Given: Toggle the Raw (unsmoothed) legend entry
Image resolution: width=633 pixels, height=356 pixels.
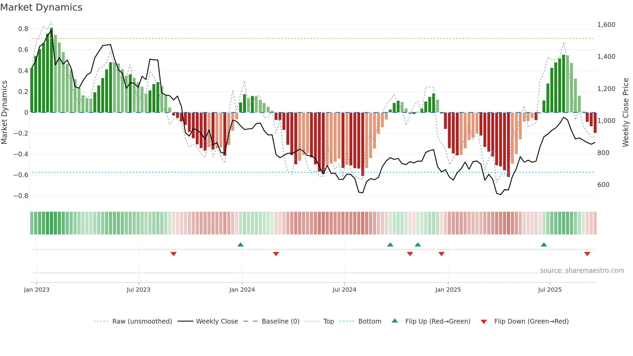Looking at the screenshot, I should click(x=133, y=321).
